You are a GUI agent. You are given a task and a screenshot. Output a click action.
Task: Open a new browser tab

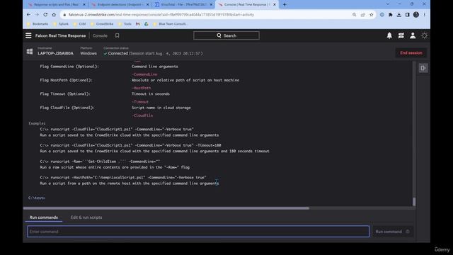(x=285, y=5)
